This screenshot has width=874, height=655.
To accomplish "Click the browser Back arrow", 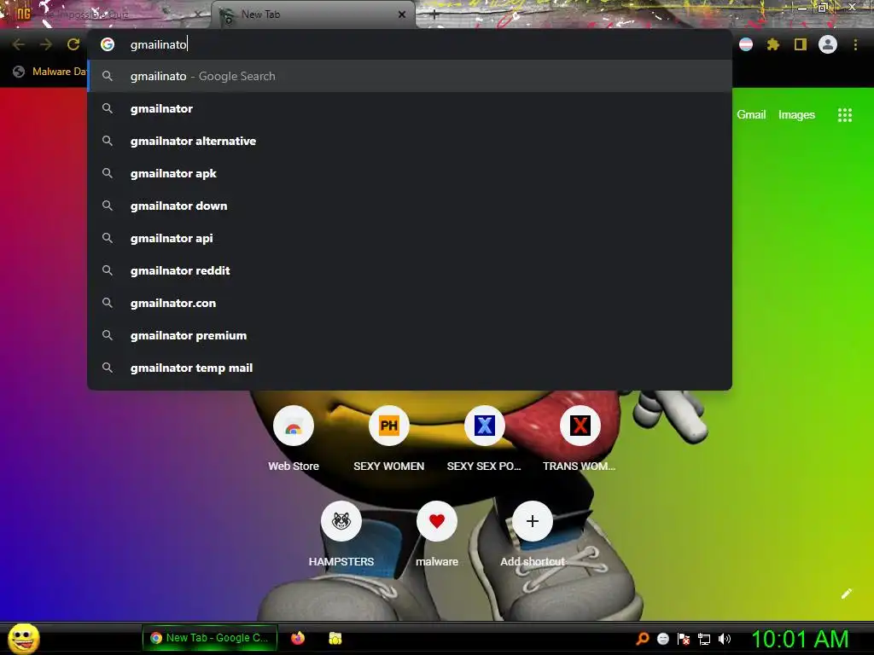I will pyautogui.click(x=19, y=44).
